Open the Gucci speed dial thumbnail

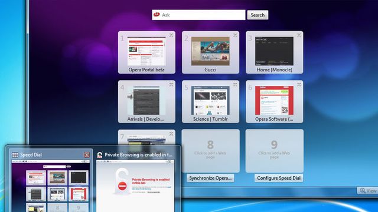[x=210, y=51]
